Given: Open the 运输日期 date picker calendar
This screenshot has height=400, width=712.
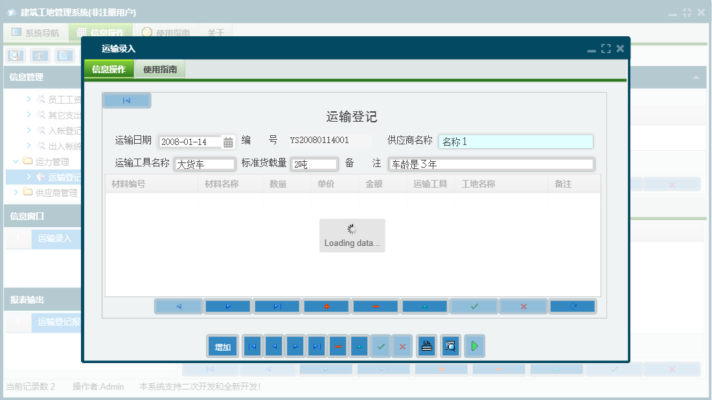Looking at the screenshot, I should pos(227,142).
